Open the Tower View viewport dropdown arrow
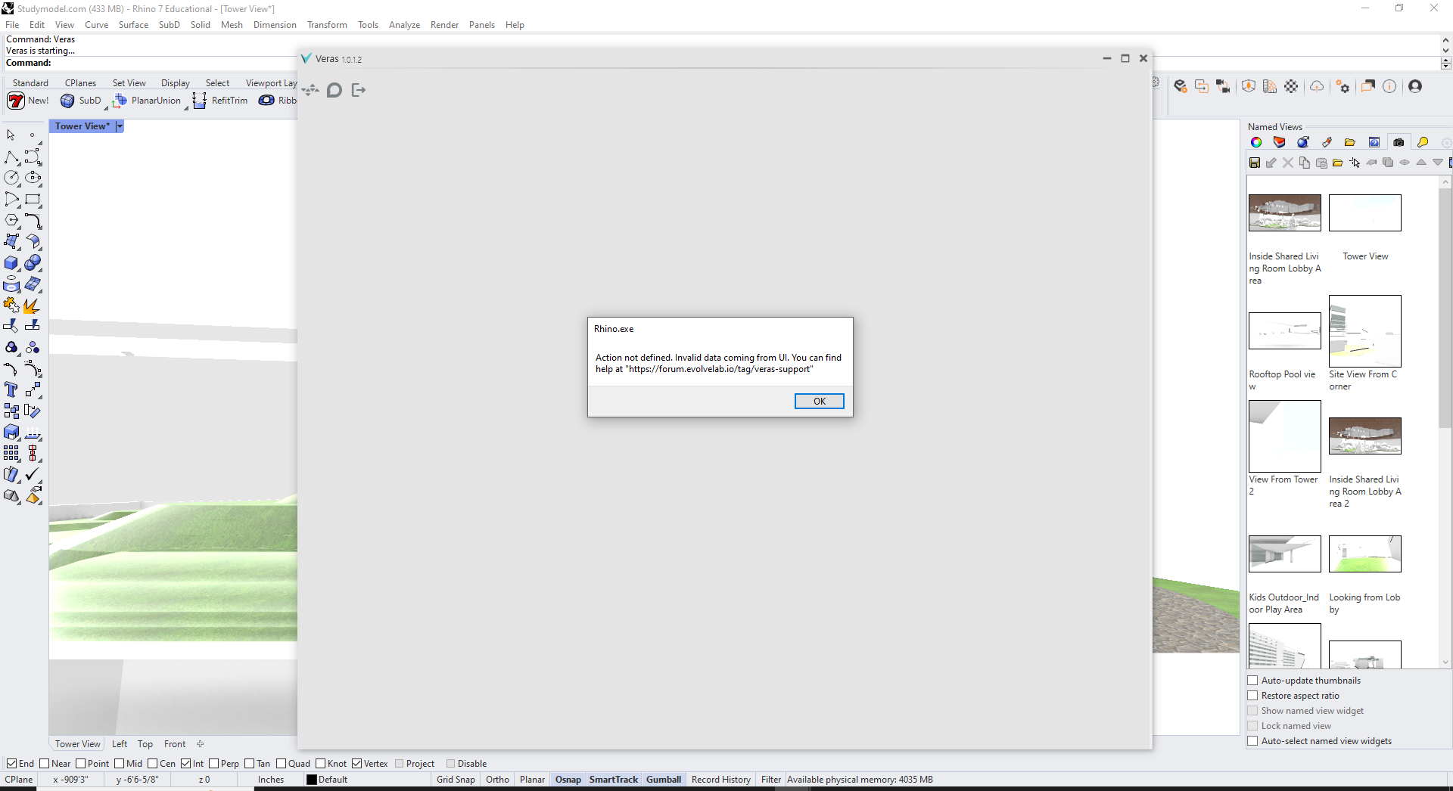 (120, 126)
